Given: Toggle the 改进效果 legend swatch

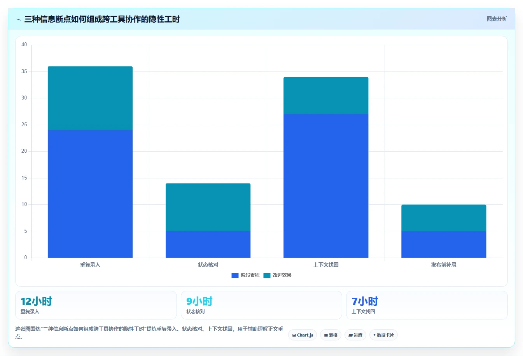Looking at the screenshot, I should click(x=267, y=275).
